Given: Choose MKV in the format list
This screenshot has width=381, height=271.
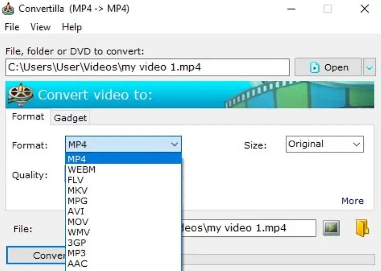Looking at the screenshot, I should pos(123,190).
